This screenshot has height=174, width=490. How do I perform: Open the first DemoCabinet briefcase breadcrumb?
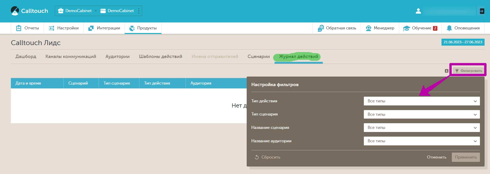click(75, 11)
